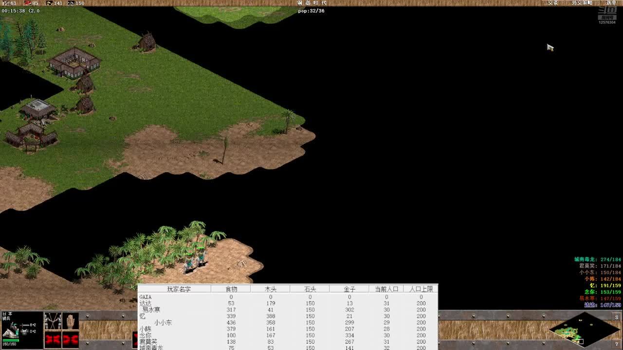Click the 念你 score entry 153/159
Screen dimensions: 623x350
tap(603, 292)
